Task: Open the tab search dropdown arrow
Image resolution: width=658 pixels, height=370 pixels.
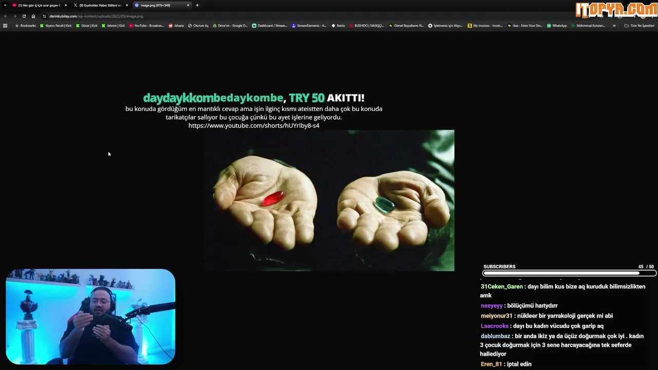Action: [x=5, y=5]
